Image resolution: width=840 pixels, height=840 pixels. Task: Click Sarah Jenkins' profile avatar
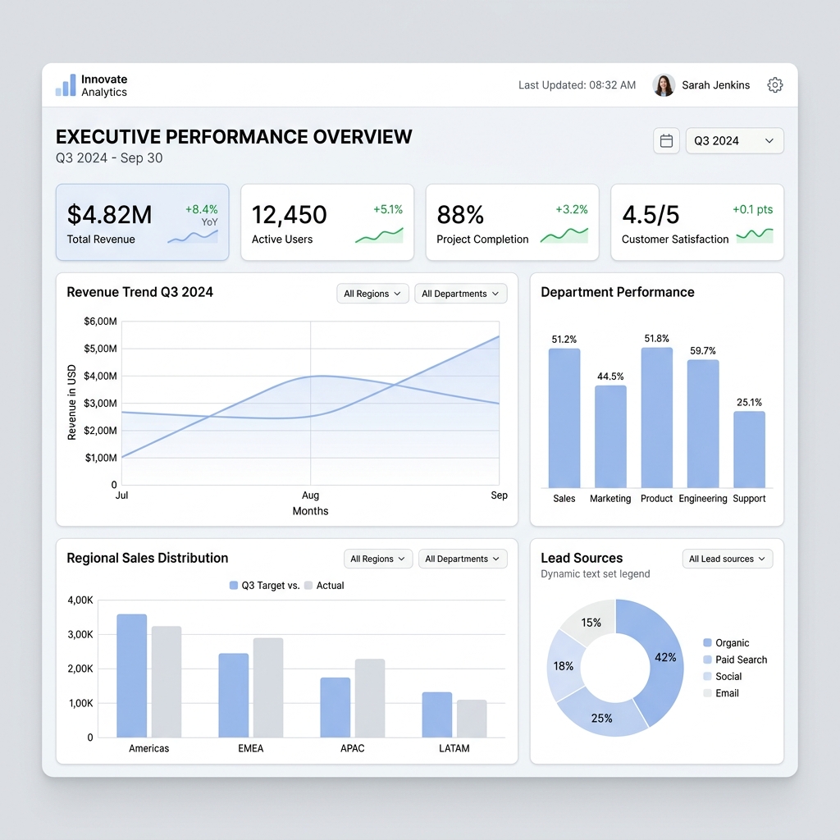pos(663,84)
